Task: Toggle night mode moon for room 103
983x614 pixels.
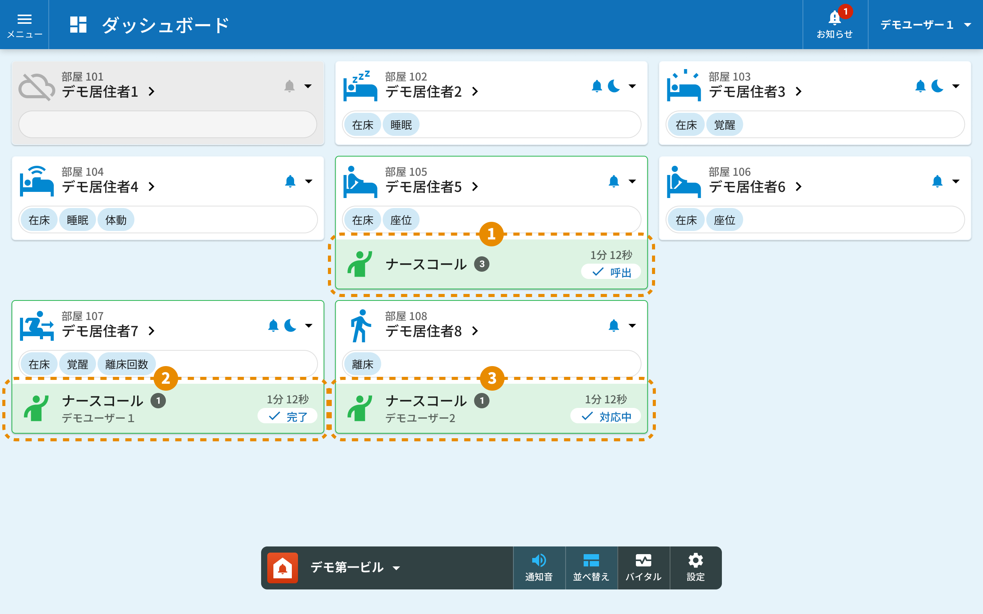Action: pyautogui.click(x=938, y=86)
